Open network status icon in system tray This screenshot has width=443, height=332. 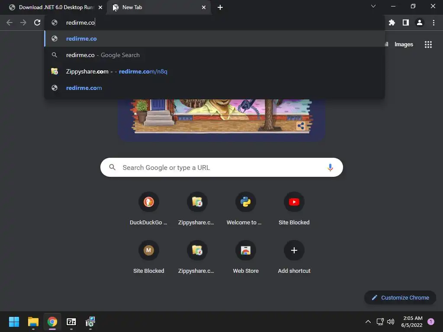[x=380, y=322]
